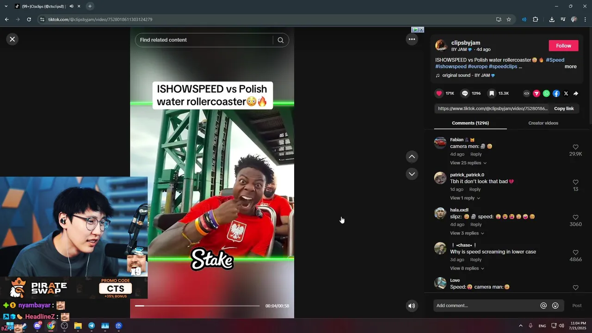This screenshot has height=333, width=592.
Task: Expand 'View 3 replies' under hala.exdl
Action: pyautogui.click(x=467, y=233)
